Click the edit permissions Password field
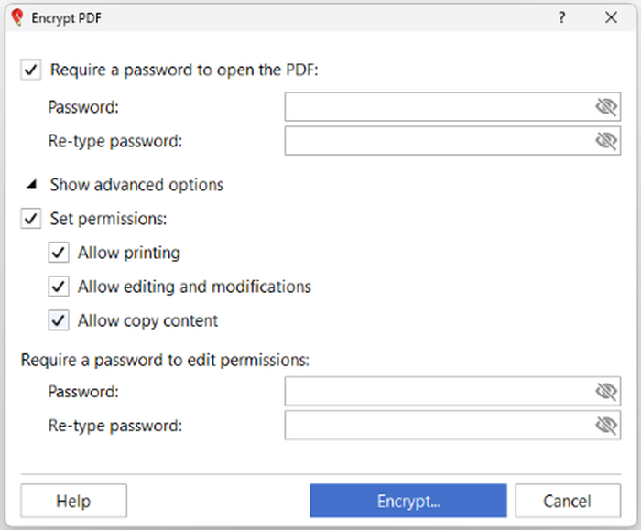641x530 pixels. (452, 391)
